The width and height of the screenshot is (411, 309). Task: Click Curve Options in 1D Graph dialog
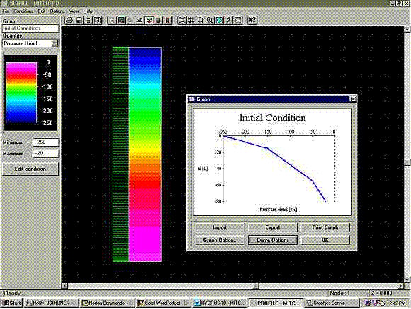tap(273, 240)
